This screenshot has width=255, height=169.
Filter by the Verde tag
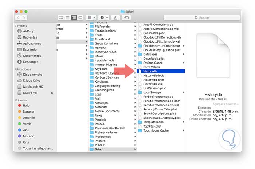pyautogui.click(x=27, y=124)
